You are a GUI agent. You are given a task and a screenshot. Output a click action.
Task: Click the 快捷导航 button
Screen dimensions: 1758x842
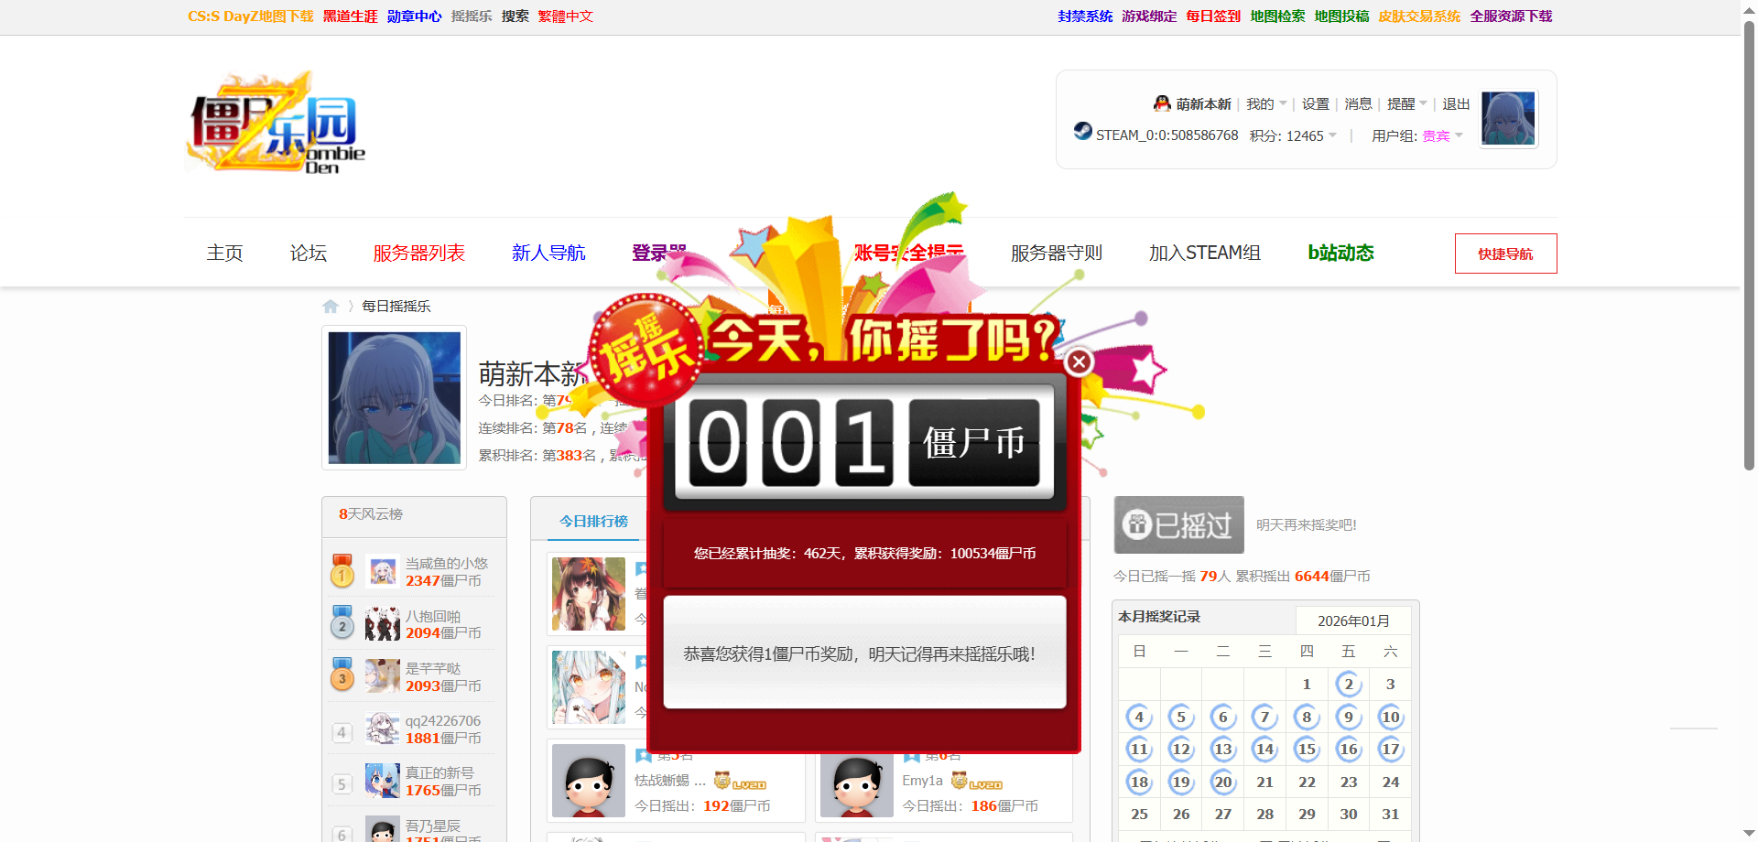click(1505, 253)
